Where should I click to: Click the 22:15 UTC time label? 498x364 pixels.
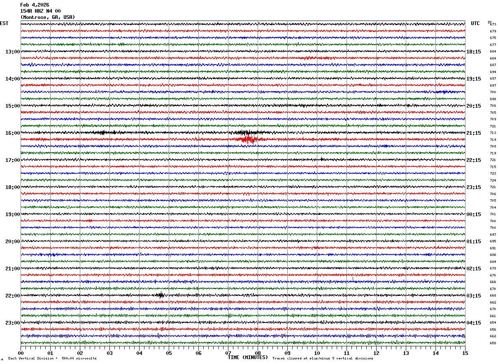click(x=474, y=160)
